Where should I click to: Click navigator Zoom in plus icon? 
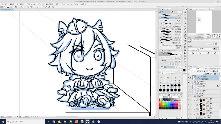click(x=213, y=35)
